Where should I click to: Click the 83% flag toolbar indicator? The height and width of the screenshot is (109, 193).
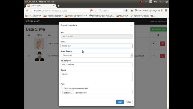coord(138,11)
